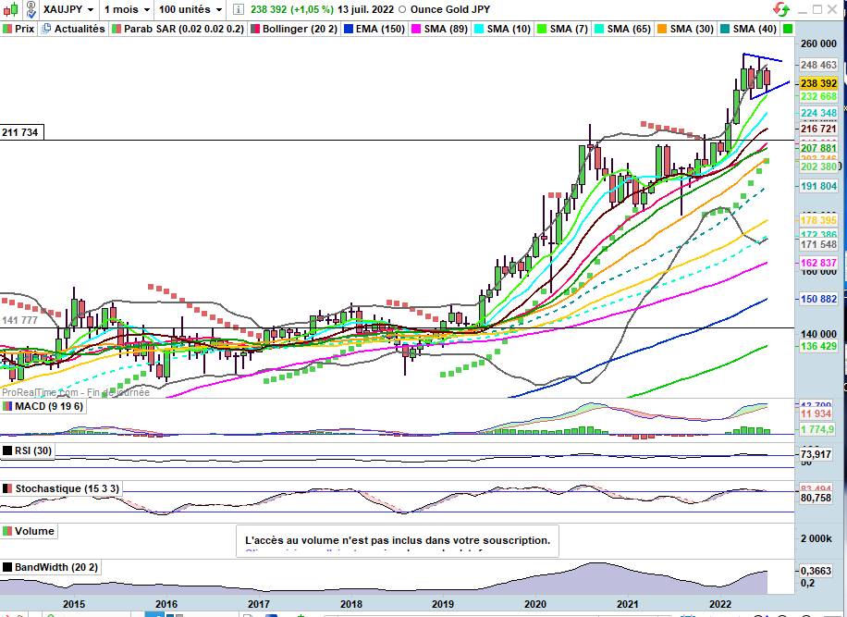
Task: Click the 238 392 (+1,05 %) quote text
Action: [291, 9]
